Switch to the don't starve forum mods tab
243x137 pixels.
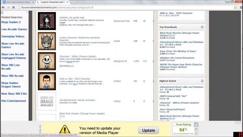(18, 2)
